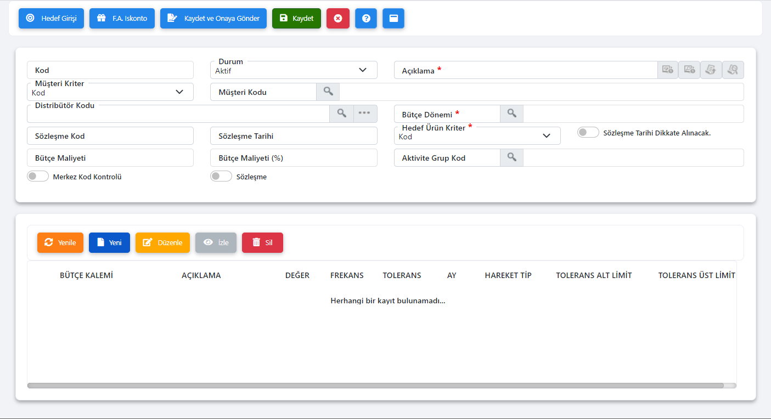The height and width of the screenshot is (419, 771).
Task: Click the rightmost icon beside Açıklama field
Action: pos(733,70)
